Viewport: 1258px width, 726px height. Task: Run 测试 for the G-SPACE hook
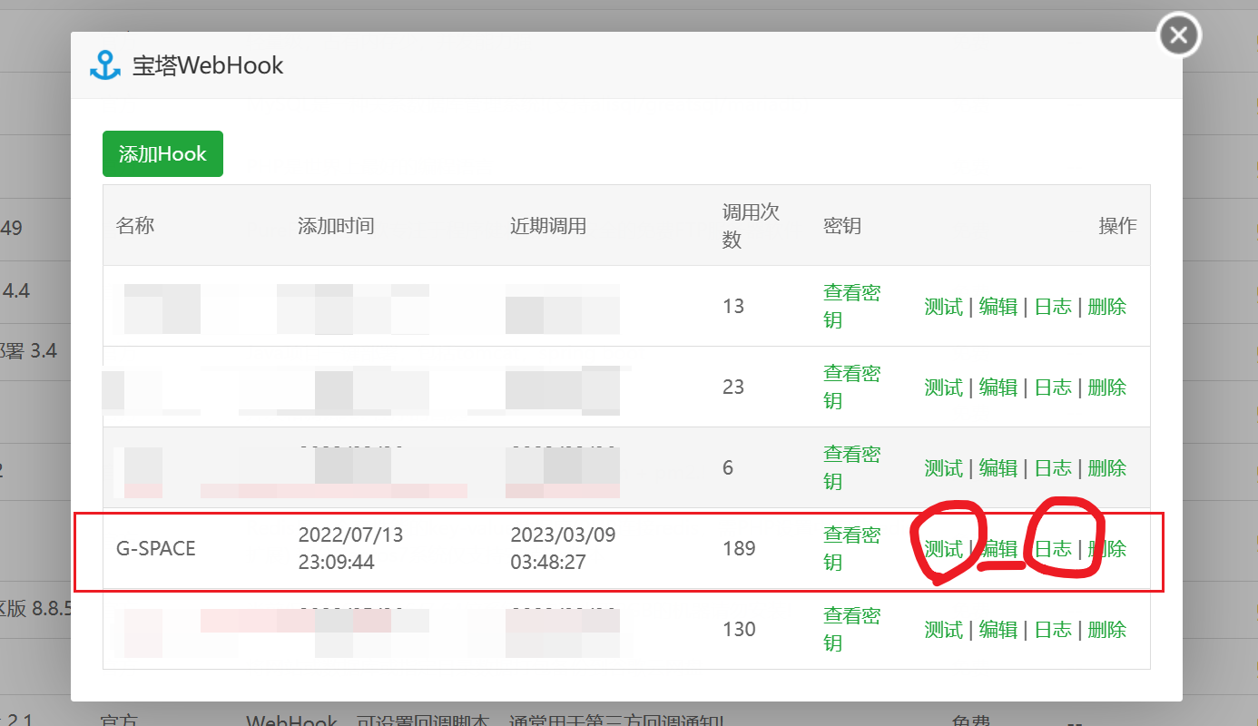click(x=943, y=549)
